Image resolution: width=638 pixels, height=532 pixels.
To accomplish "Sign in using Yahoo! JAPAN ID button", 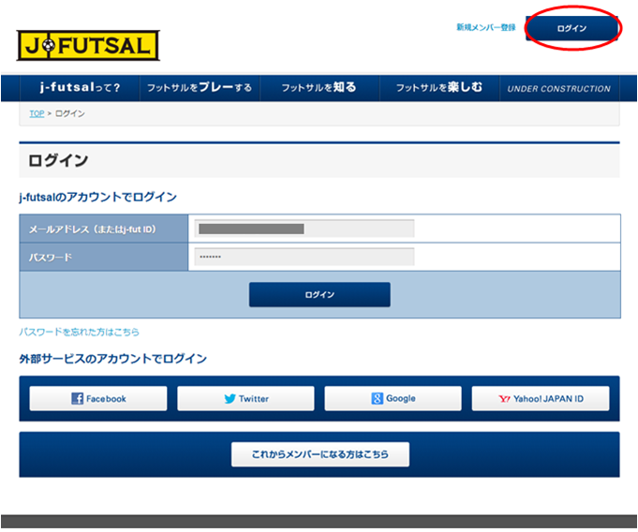I will pyautogui.click(x=541, y=399).
